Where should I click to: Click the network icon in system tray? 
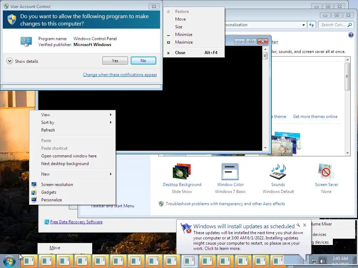(x=314, y=261)
